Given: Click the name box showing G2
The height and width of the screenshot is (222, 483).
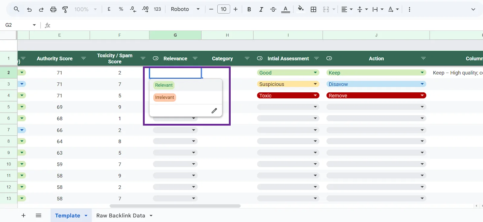Looking at the screenshot, I should pos(17,25).
